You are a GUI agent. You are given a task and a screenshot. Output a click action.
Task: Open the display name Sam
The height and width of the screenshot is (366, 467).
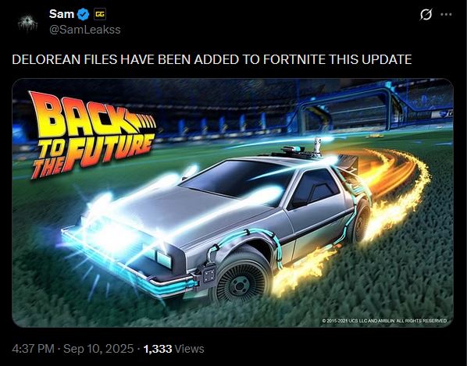click(62, 14)
